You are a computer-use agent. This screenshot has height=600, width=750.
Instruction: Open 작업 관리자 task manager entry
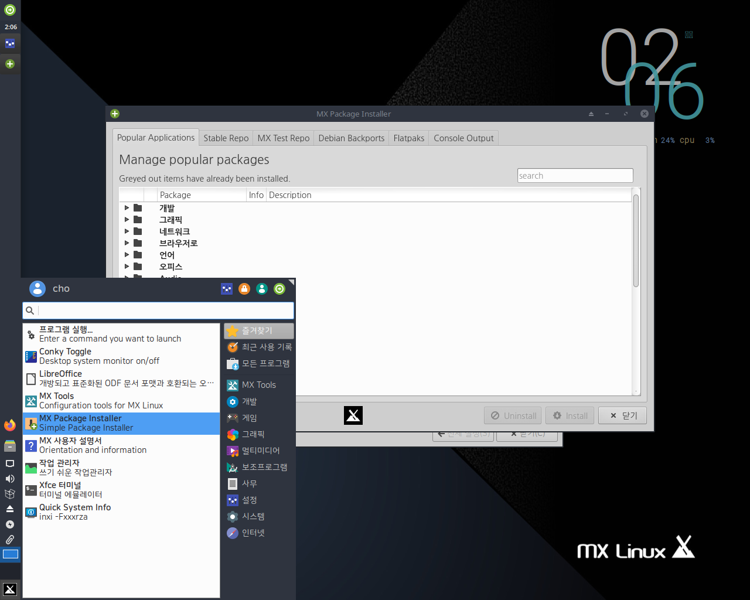[121, 468]
